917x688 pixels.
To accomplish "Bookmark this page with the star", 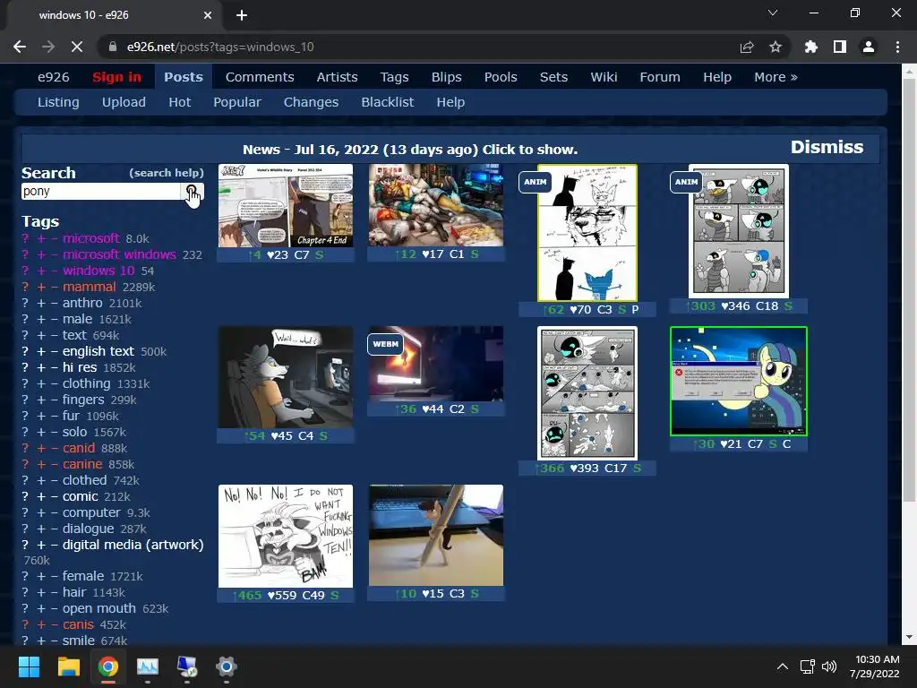I will pos(775,47).
